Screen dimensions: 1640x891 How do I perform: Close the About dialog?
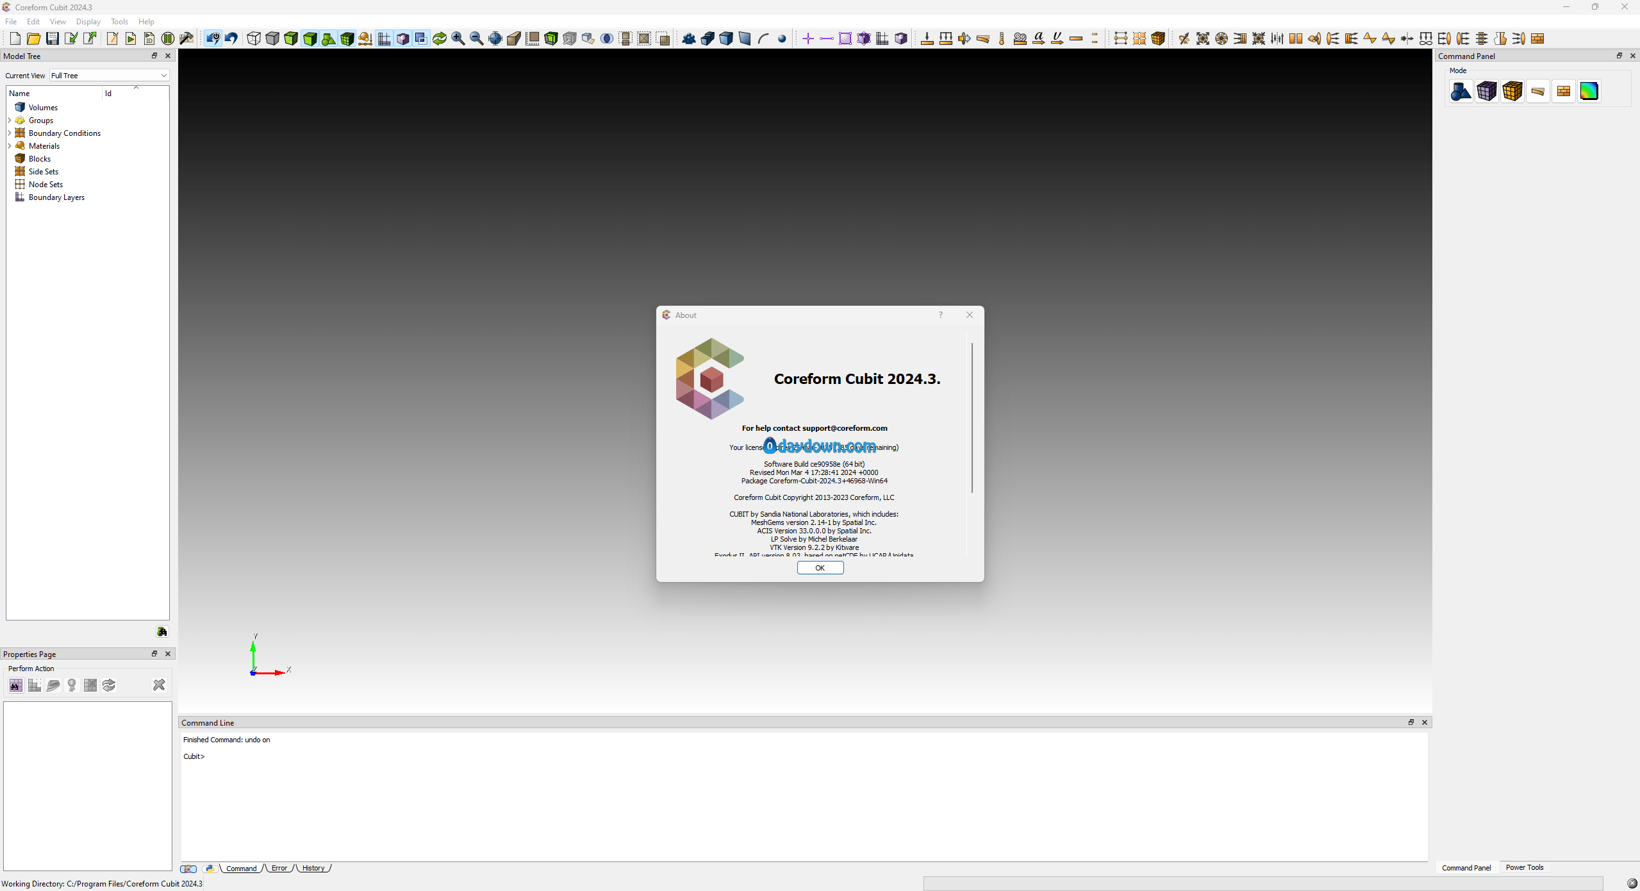coord(970,315)
